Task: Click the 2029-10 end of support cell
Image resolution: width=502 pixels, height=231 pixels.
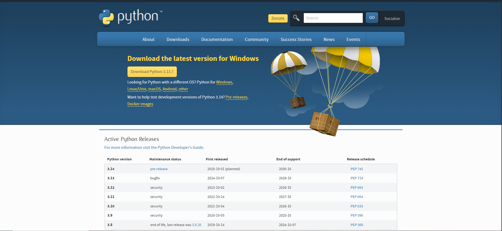Action: (x=285, y=178)
